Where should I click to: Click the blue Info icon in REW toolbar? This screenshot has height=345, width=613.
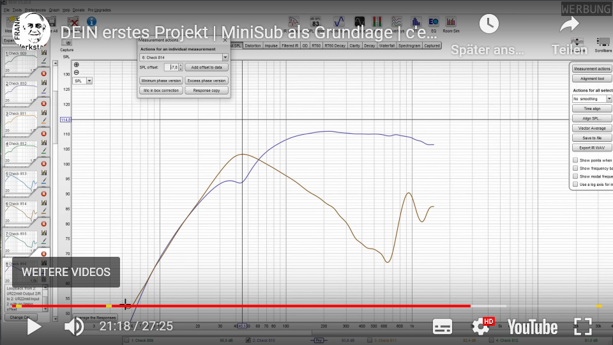pos(91,22)
